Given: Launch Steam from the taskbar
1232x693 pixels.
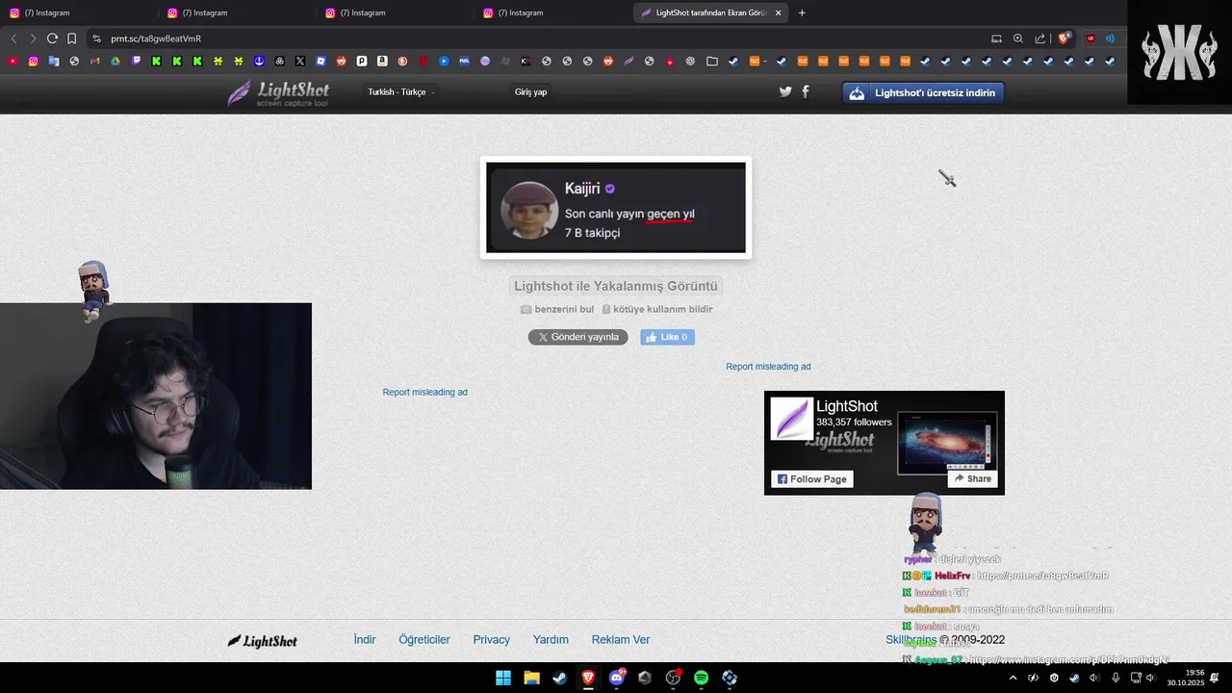Looking at the screenshot, I should click(559, 678).
